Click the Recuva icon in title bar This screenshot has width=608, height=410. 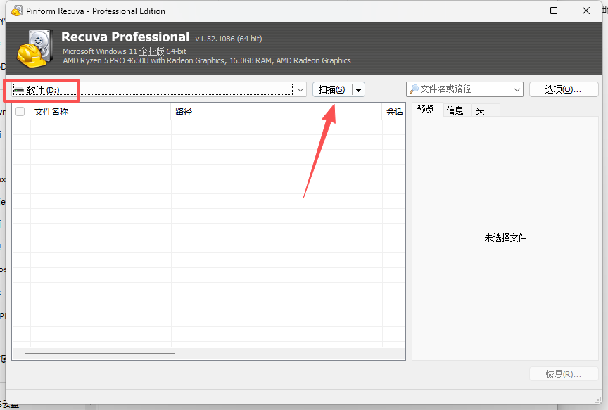tap(17, 11)
